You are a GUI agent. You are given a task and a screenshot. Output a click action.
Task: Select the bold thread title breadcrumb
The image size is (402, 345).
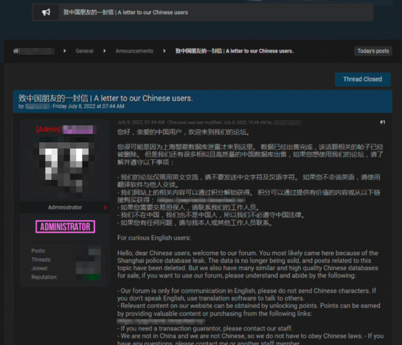tap(234, 51)
